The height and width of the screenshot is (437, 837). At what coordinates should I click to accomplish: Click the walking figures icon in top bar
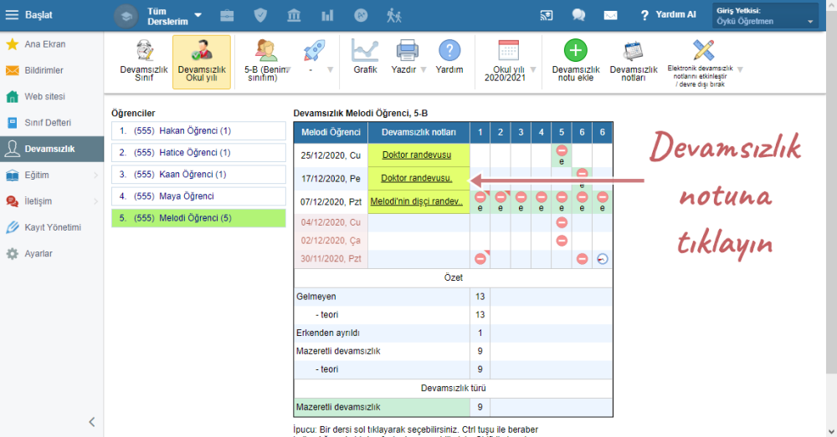(x=394, y=15)
